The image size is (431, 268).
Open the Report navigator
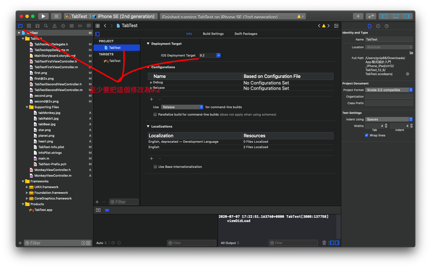click(89, 26)
